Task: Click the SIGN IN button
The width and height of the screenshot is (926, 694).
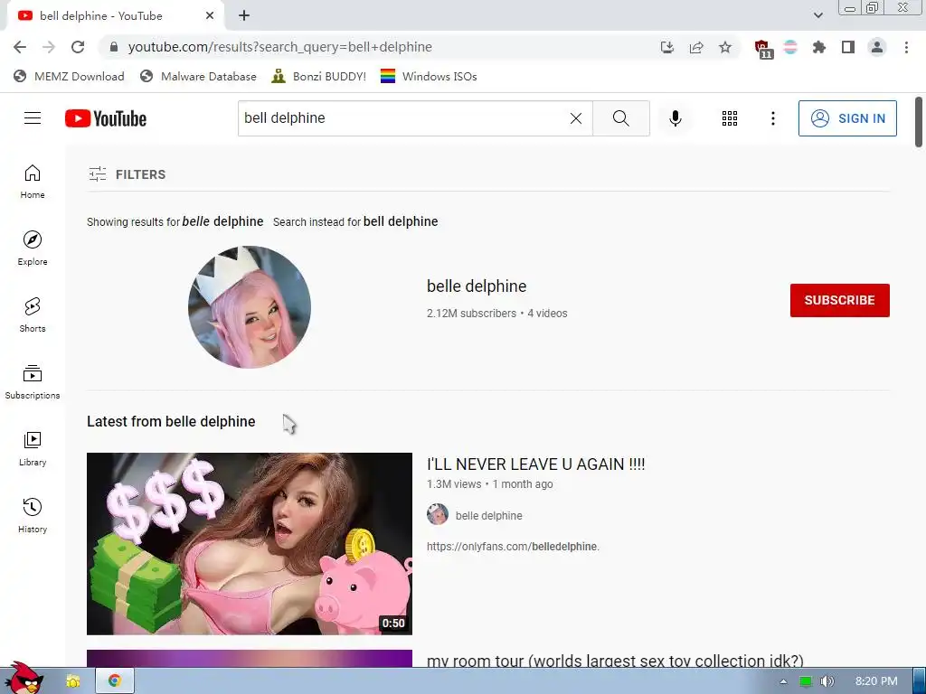Action: 847,118
